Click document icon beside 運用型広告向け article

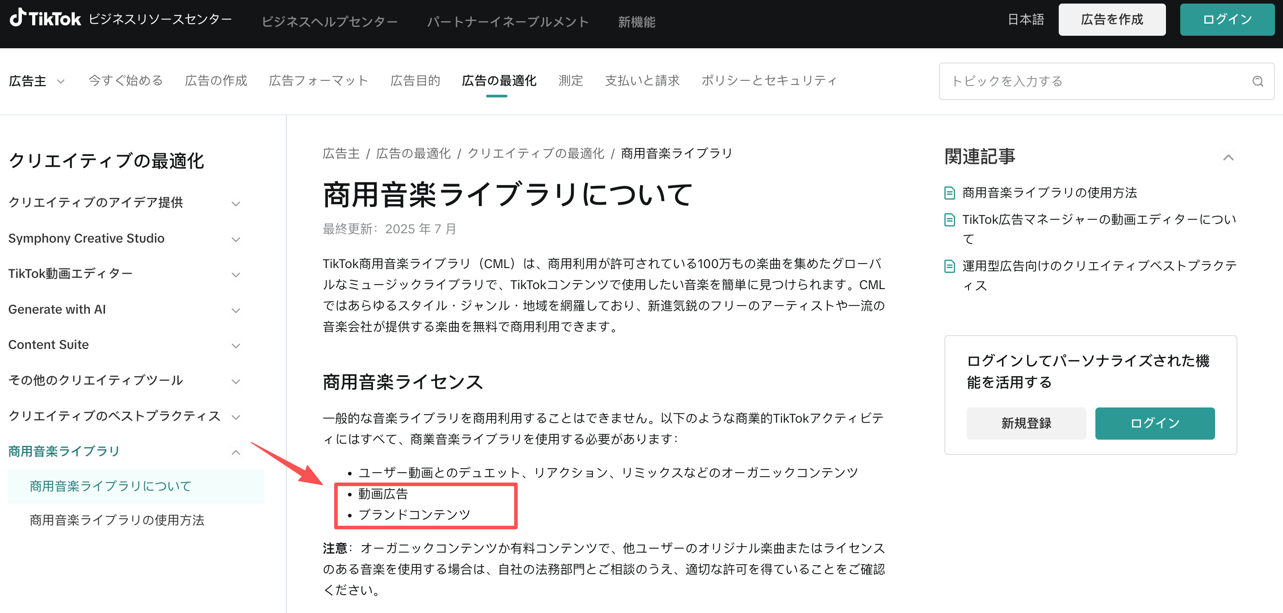[x=949, y=266]
